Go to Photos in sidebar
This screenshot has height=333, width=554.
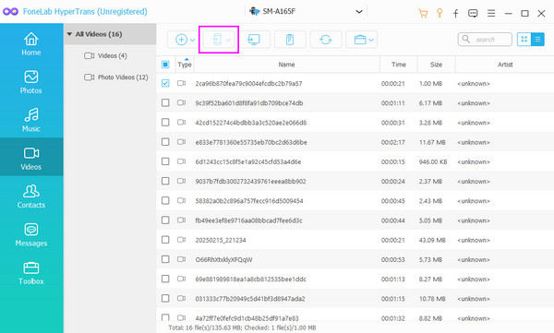31,82
